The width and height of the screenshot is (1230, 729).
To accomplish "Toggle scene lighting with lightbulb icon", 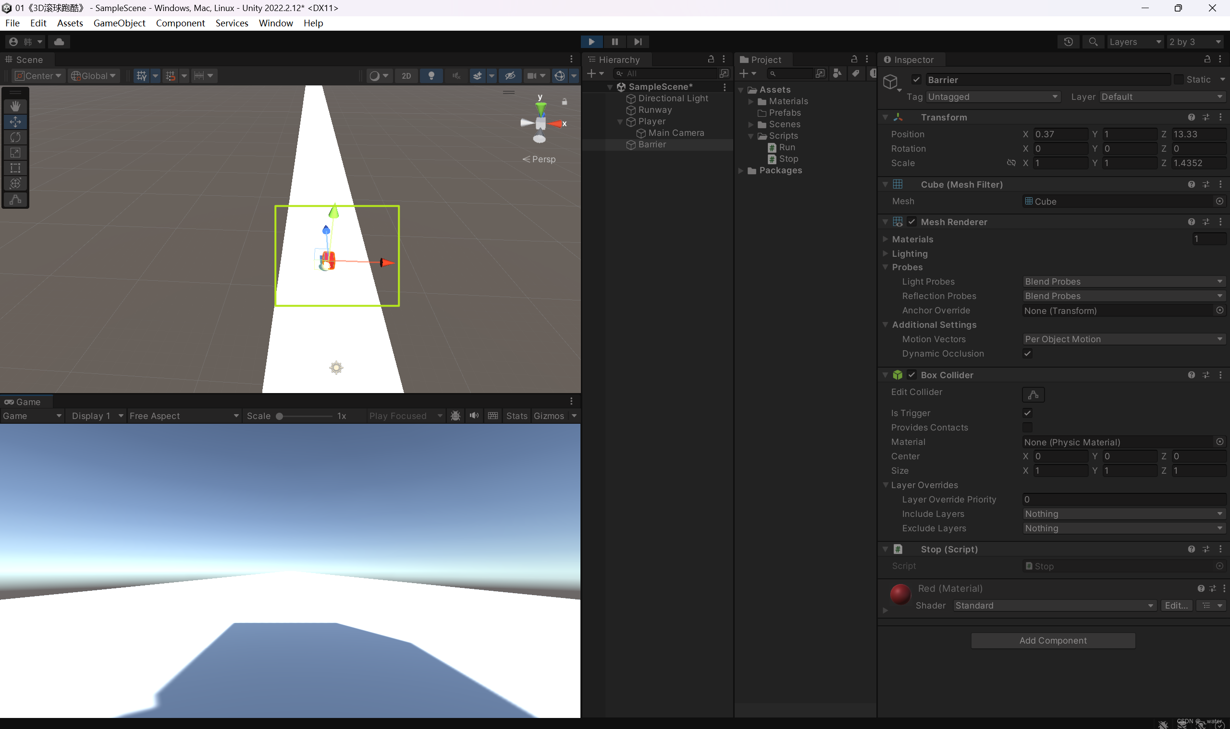I will tap(431, 76).
